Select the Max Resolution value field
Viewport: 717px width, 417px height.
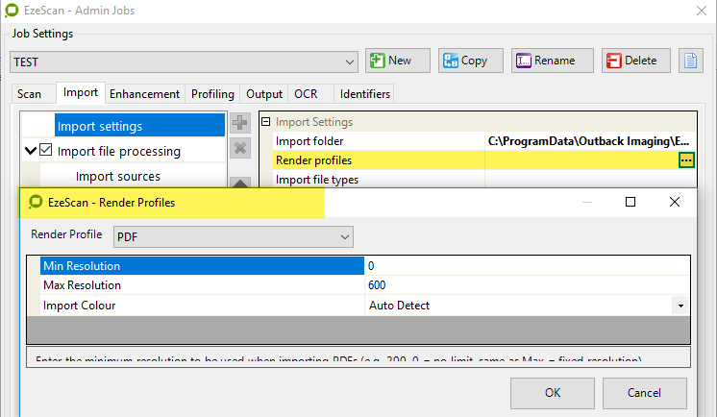click(519, 285)
